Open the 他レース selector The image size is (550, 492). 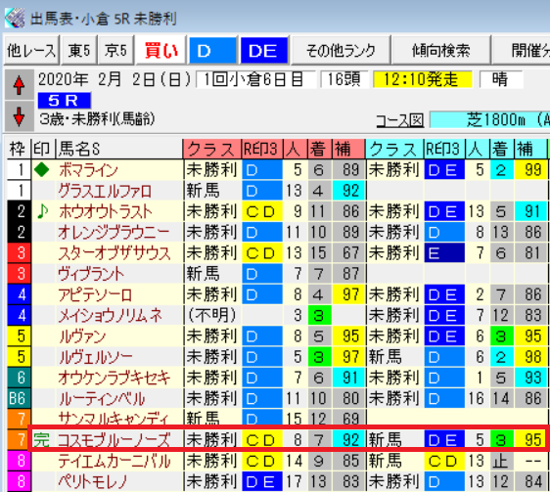point(31,51)
